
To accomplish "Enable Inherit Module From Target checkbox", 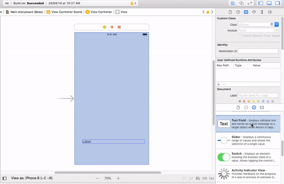I will pos(240,35).
